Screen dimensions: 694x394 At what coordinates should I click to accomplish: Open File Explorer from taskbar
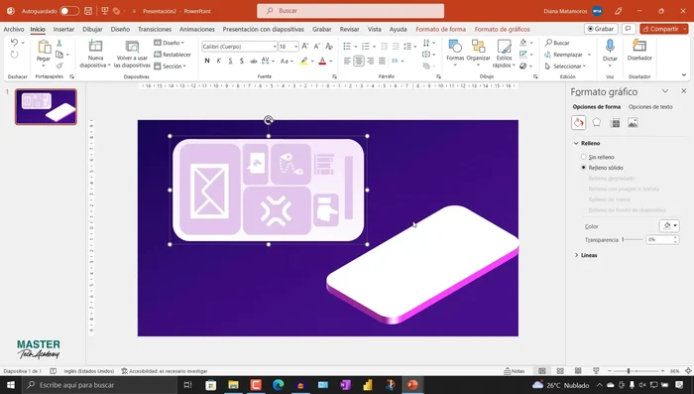coord(233,385)
